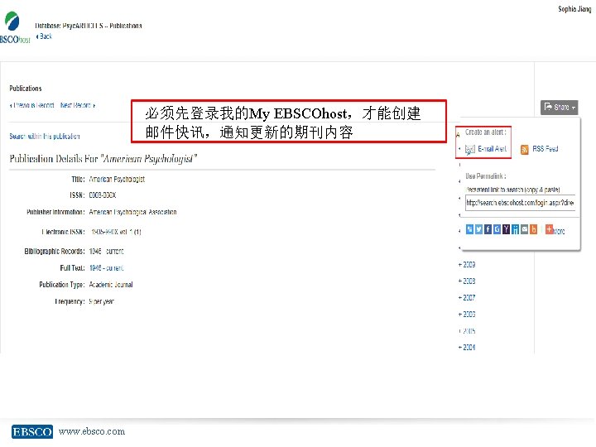The height and width of the screenshot is (447, 596).
Task: Share via the orange Blogger icon
Action: (x=534, y=229)
